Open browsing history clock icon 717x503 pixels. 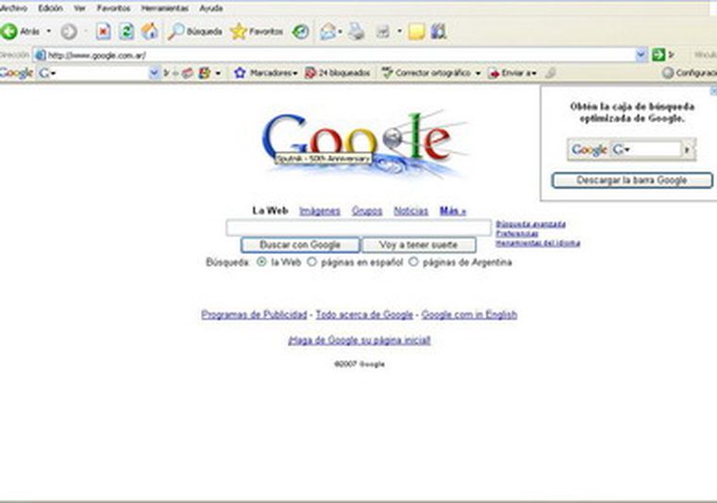tap(300, 31)
